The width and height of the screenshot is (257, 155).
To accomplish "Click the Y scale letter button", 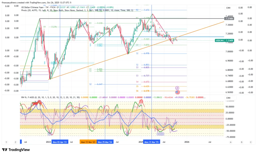I will tap(11, 142).
